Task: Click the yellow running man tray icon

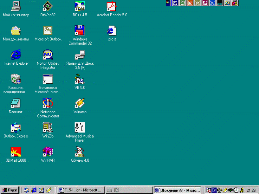Action: 242,190
